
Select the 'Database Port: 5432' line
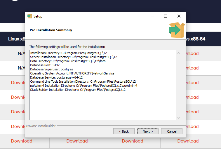tap(45, 65)
